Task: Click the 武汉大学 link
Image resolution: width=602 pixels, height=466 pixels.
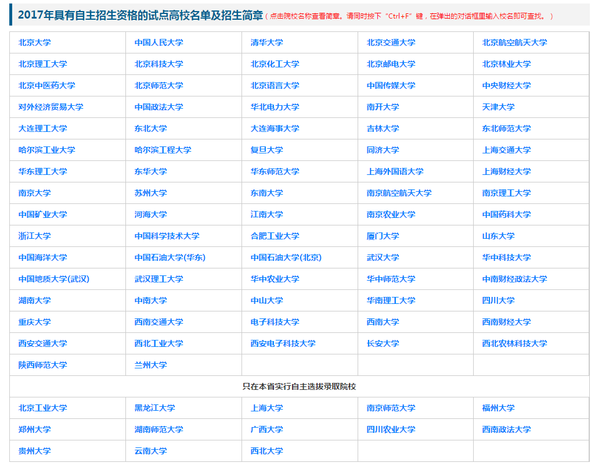Action: pos(383,258)
